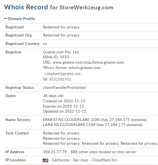Click the Gname.com Pte. Ltd. registrar name
This screenshot has height=165, width=158.
tap(61, 52)
